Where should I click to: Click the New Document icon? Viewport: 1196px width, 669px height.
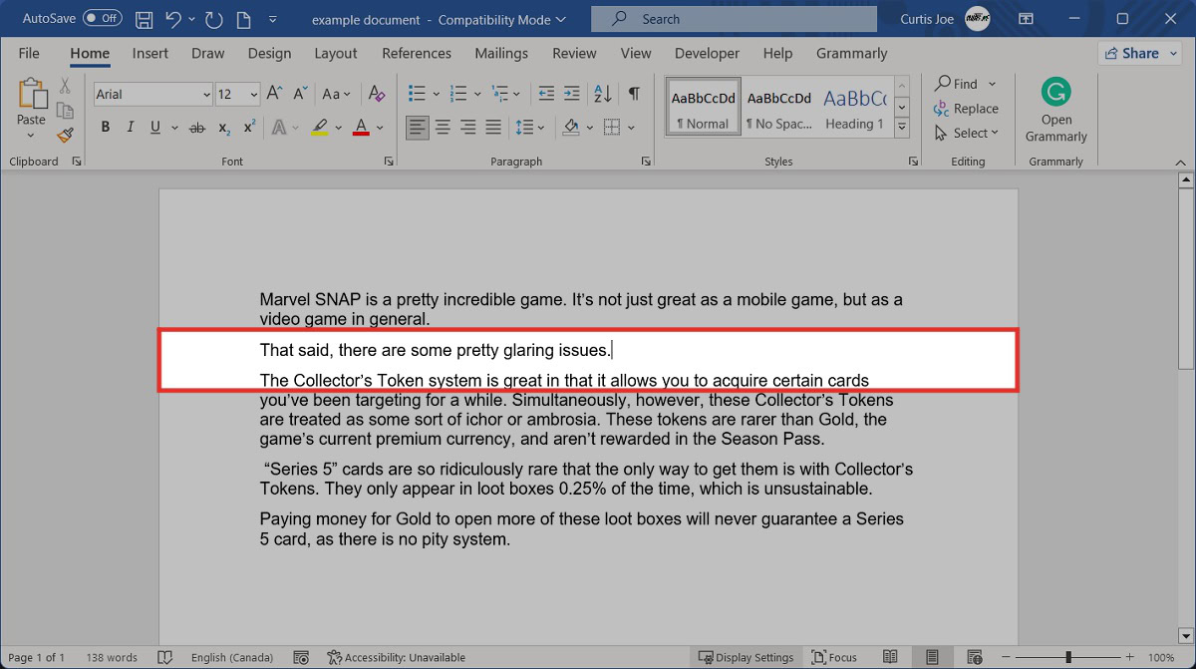click(243, 19)
